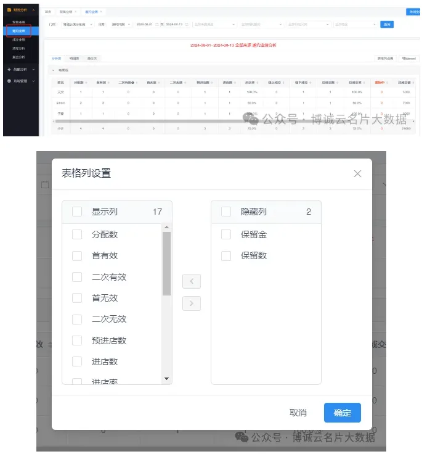Select the 保留金 hidden column checkbox
The width and height of the screenshot is (422, 454).
click(x=226, y=234)
